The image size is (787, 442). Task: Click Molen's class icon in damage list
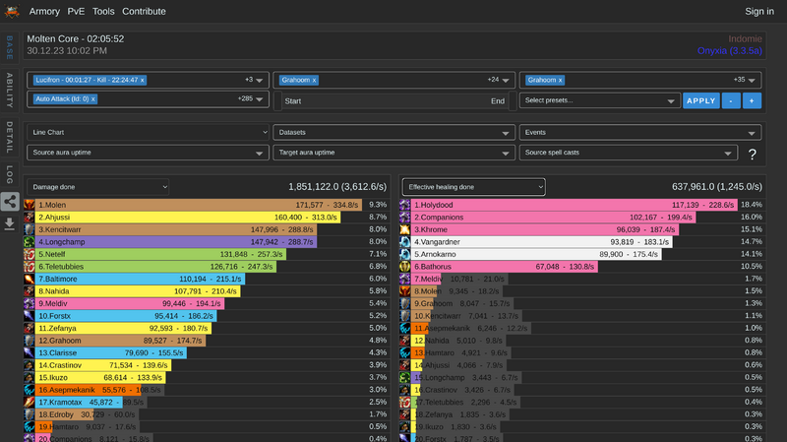30,205
